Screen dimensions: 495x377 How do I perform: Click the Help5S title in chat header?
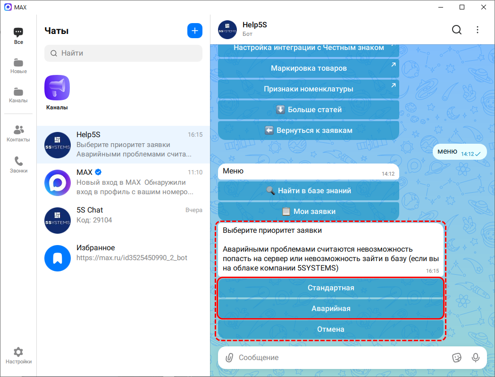point(254,25)
